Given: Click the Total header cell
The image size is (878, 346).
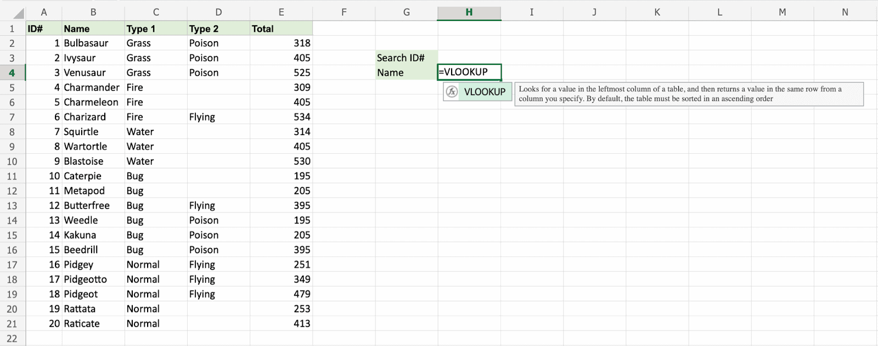Looking at the screenshot, I should point(281,29).
